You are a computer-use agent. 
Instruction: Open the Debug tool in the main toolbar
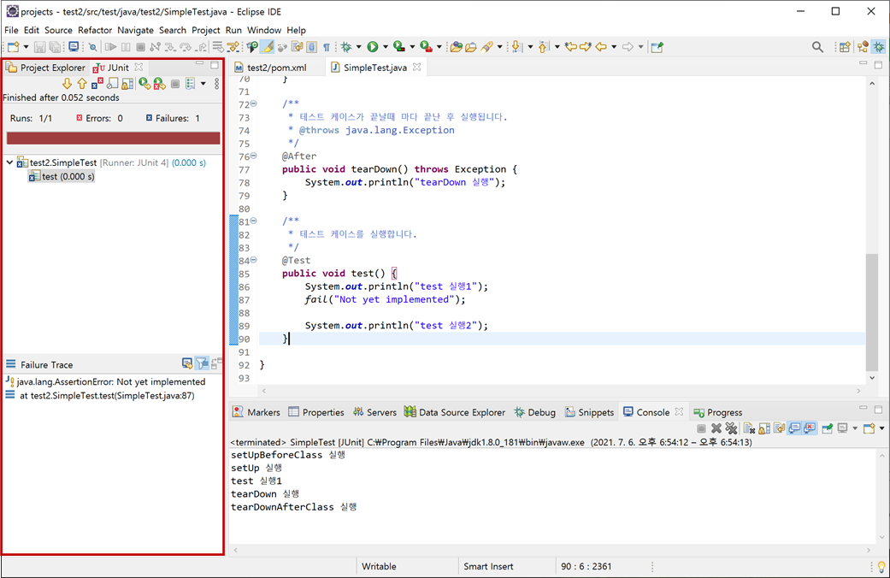(345, 46)
